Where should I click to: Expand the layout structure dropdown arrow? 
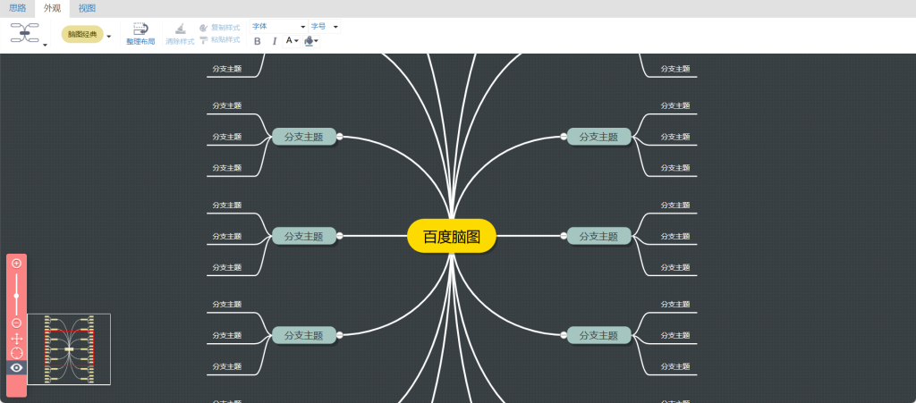[45, 45]
